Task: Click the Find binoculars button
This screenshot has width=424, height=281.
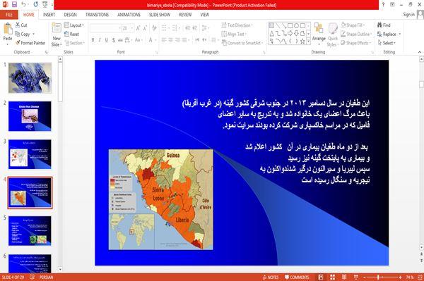Action: (384, 25)
